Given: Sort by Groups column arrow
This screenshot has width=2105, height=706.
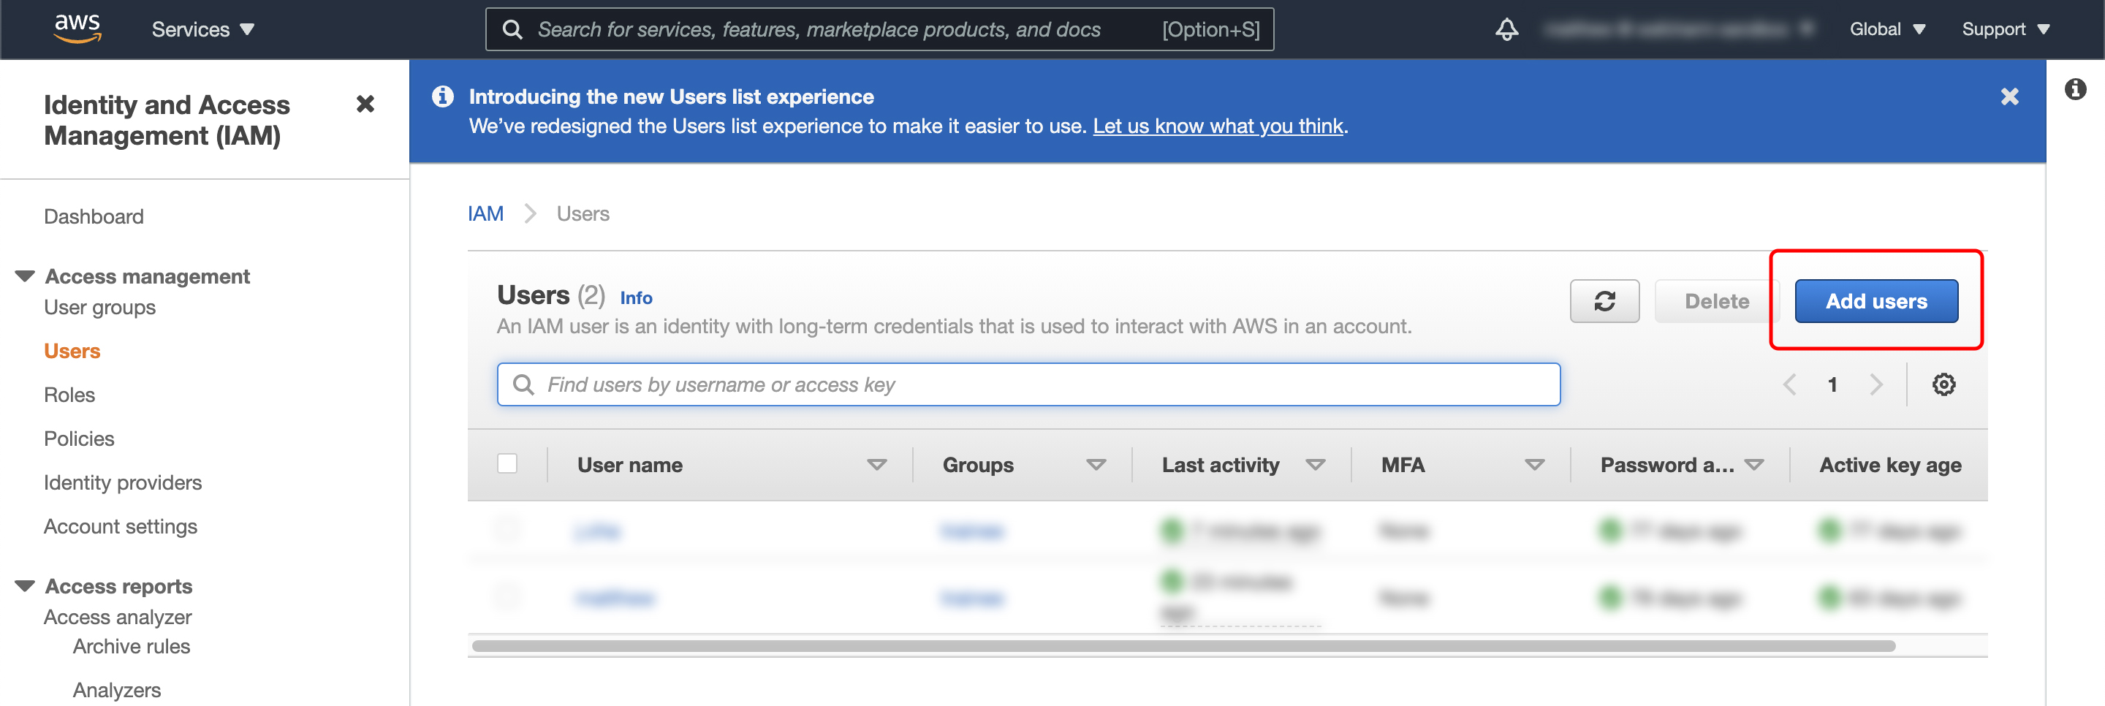Looking at the screenshot, I should click(1095, 464).
